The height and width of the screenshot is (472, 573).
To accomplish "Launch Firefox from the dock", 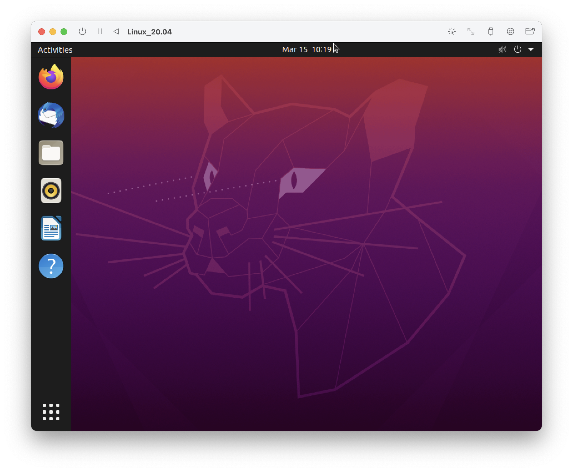I will click(51, 77).
